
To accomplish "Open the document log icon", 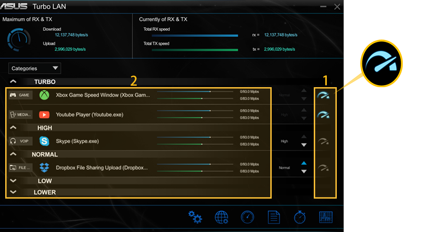I will pos(274,217).
